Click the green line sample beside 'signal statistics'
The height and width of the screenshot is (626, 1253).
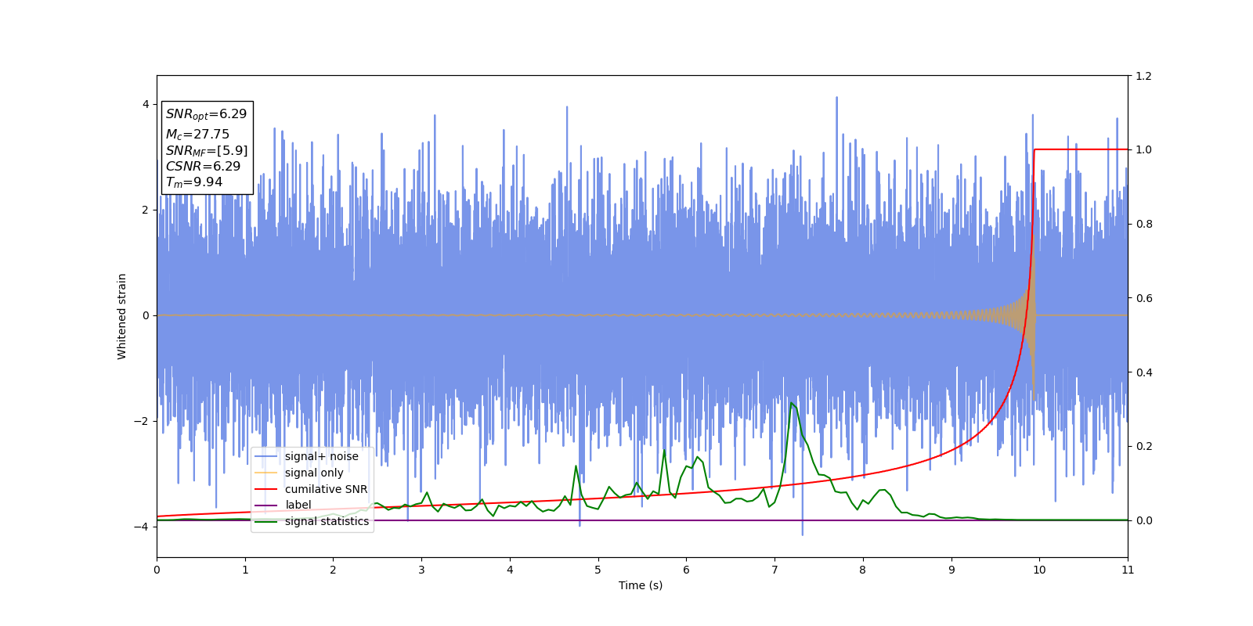(266, 521)
